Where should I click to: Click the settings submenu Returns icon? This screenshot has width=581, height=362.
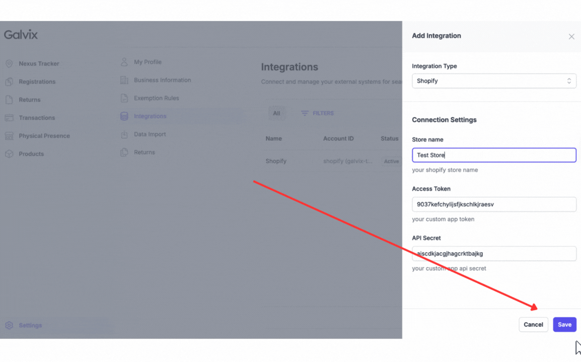tap(124, 152)
